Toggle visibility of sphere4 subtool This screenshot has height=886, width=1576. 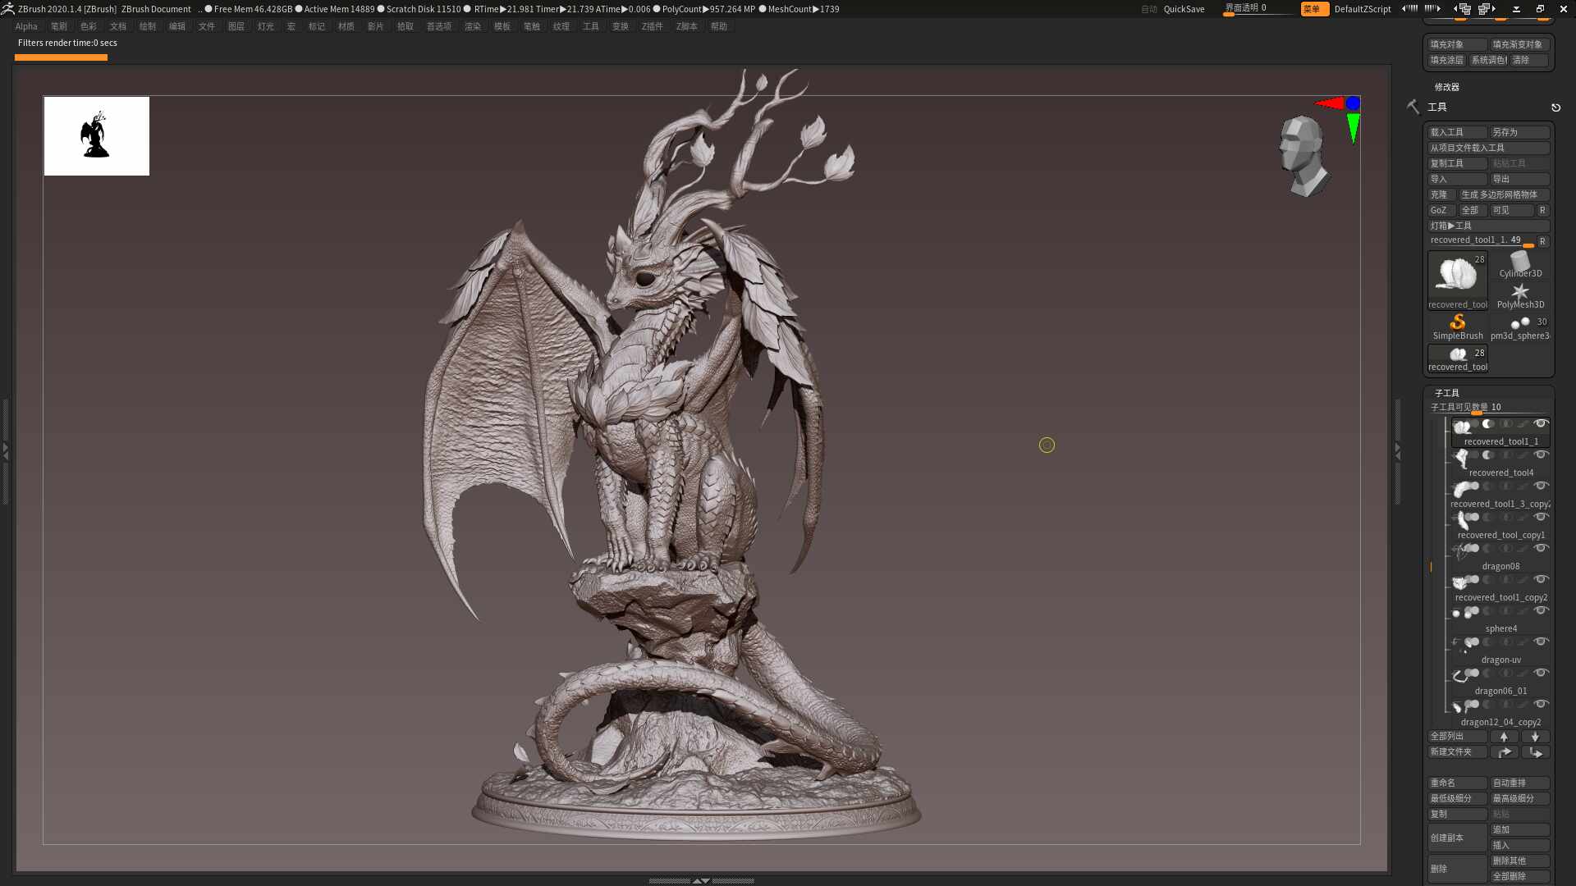1541,610
